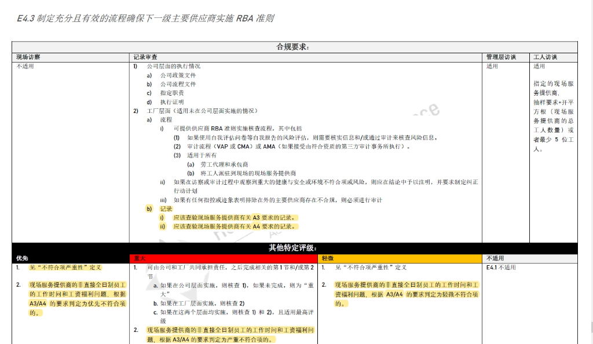593x344 pixels.
Task: Click the 管理层访谈 column header
Action: point(501,57)
